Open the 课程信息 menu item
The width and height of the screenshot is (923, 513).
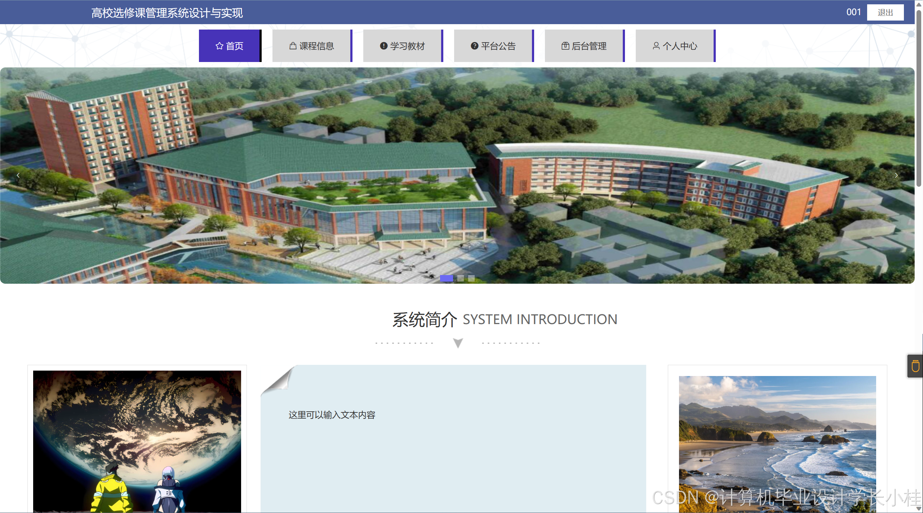point(312,46)
